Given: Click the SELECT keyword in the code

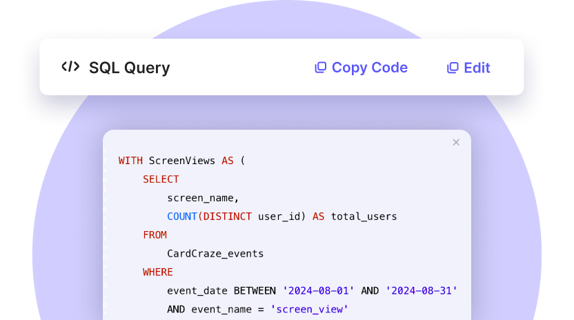Looking at the screenshot, I should [x=161, y=179].
